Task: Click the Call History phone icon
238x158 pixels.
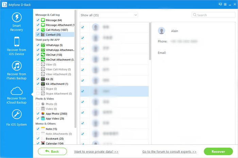Action: [x=43, y=30]
